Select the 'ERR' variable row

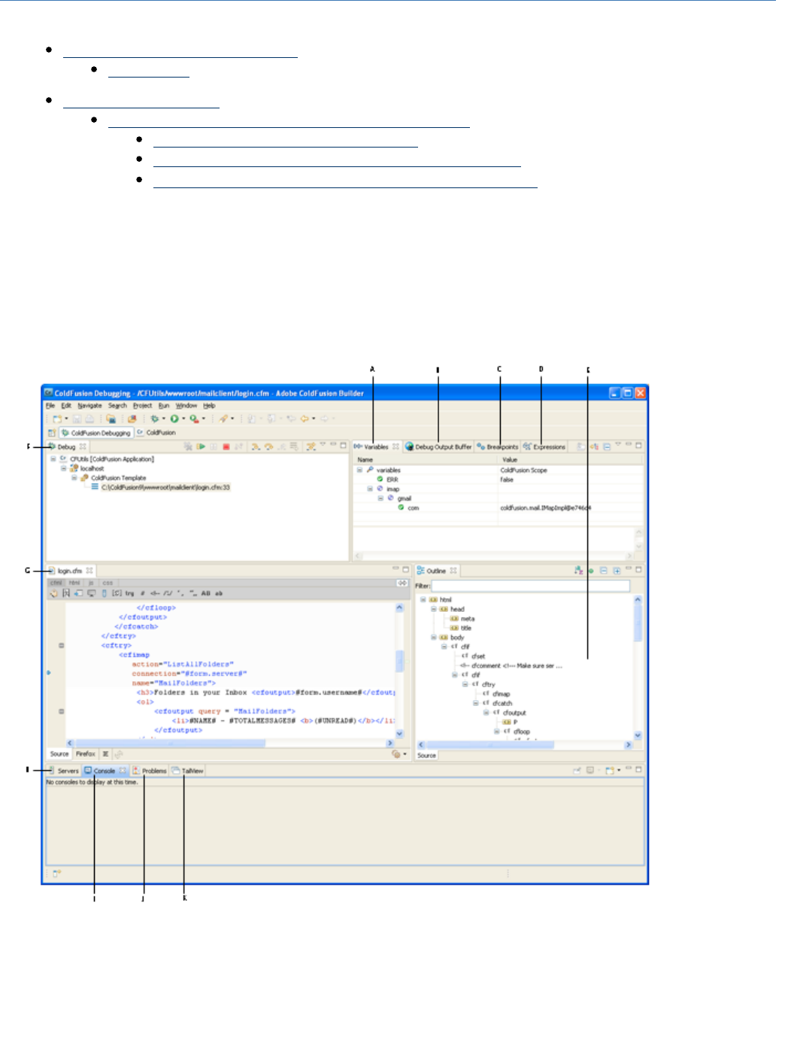499,479
